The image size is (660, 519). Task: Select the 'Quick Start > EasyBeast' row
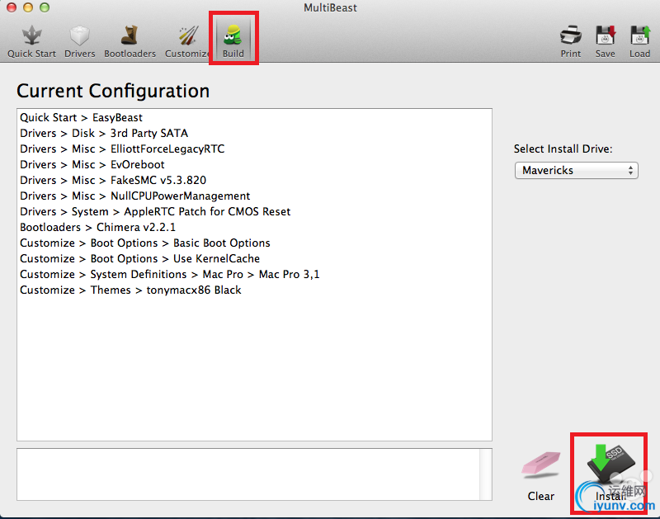point(254,117)
